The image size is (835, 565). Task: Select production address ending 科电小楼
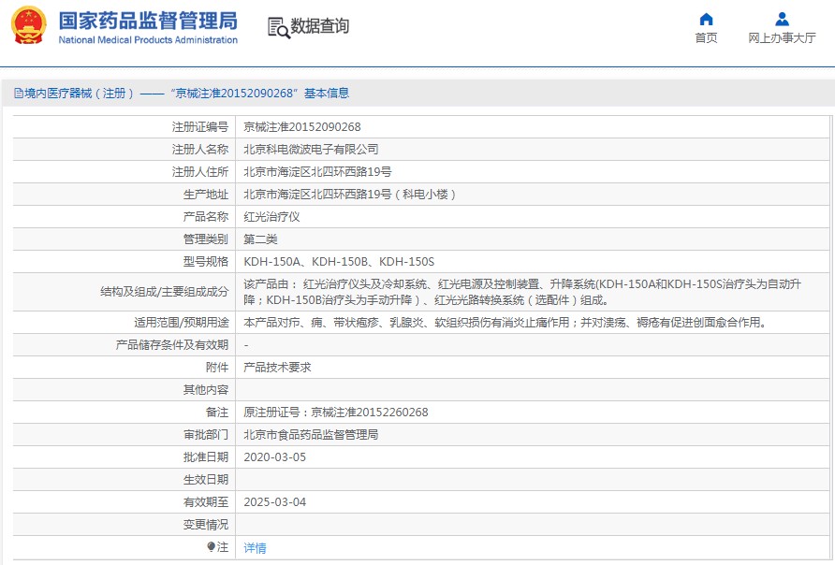350,195
